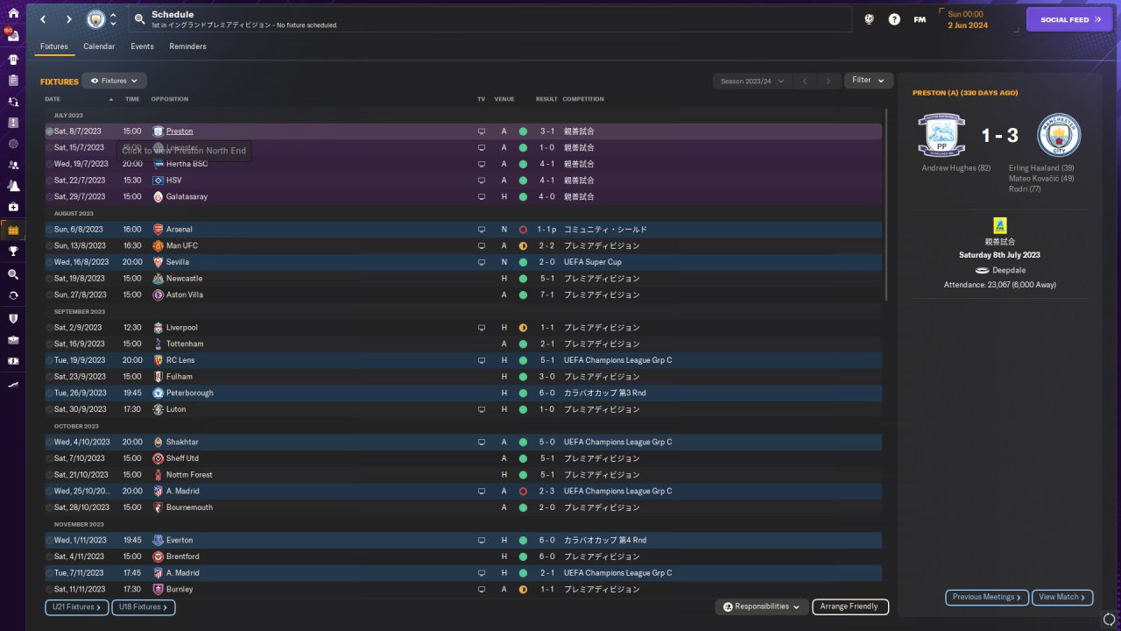This screenshot has height=631, width=1121.
Task: Open the Home icon in sidebar
Action: click(13, 14)
